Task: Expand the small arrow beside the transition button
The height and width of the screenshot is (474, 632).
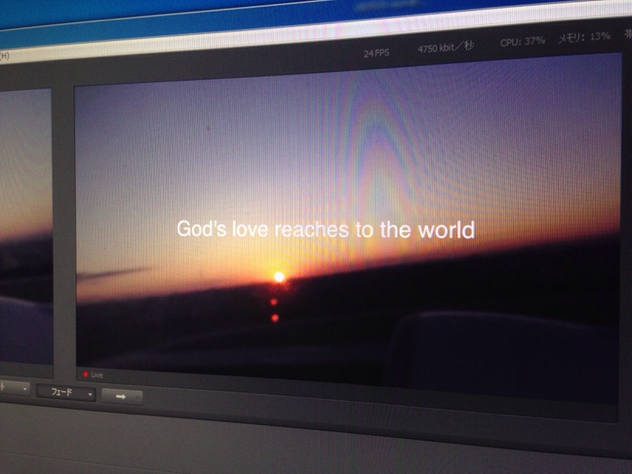Action: click(x=140, y=397)
